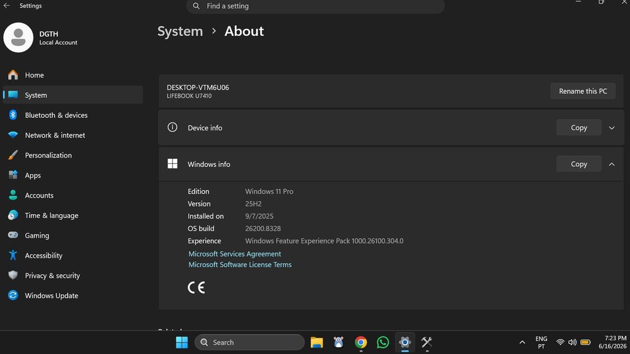This screenshot has height=354, width=630.
Task: Launch WhatsApp from the taskbar
Action: pyautogui.click(x=382, y=342)
